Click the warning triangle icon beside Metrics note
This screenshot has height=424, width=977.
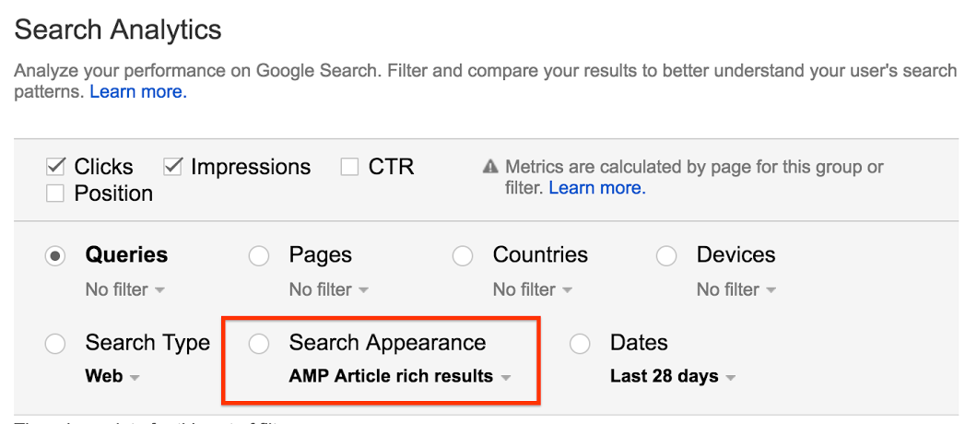pos(490,168)
